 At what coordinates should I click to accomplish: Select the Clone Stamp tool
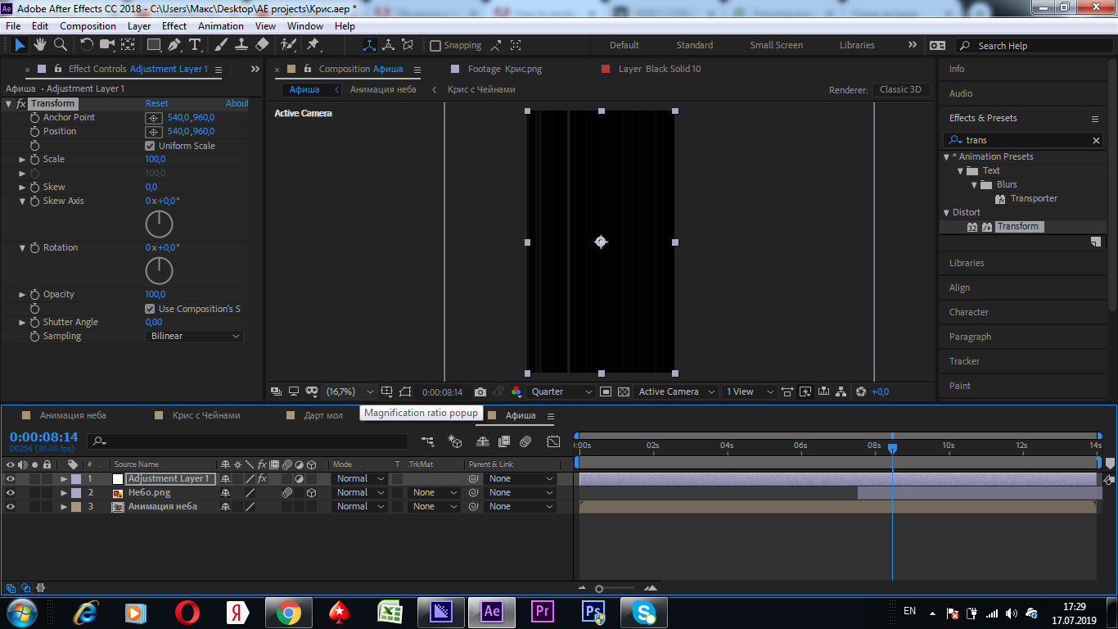(x=241, y=45)
